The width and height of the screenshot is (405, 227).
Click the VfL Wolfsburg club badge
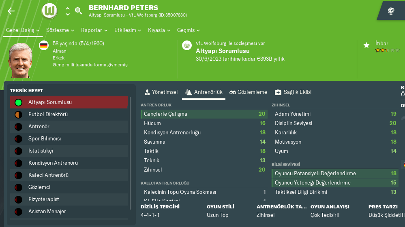(49, 11)
